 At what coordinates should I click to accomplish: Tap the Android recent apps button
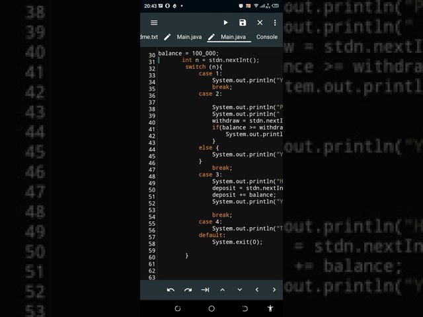tap(178, 308)
